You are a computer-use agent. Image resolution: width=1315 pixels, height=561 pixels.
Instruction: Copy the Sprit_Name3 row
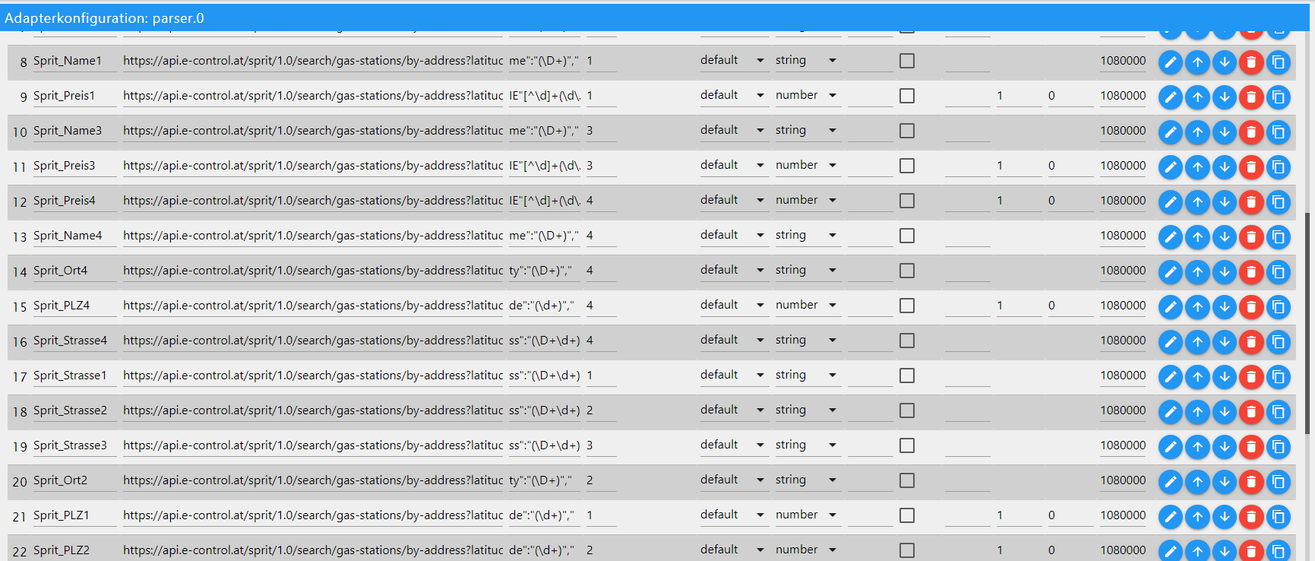[x=1279, y=132]
